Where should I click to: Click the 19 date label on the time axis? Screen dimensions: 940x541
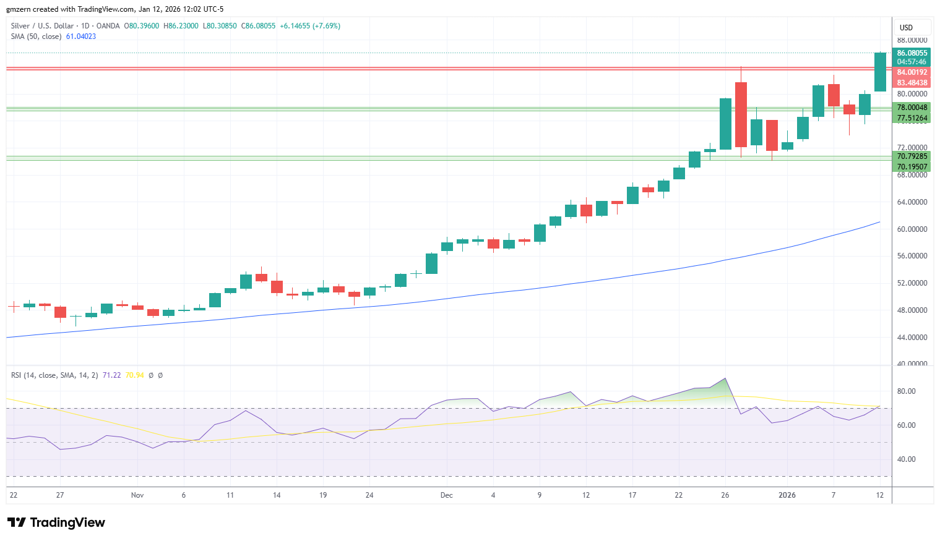click(x=323, y=495)
